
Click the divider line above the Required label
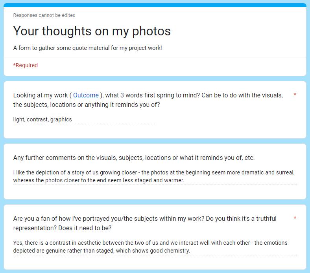click(x=155, y=57)
